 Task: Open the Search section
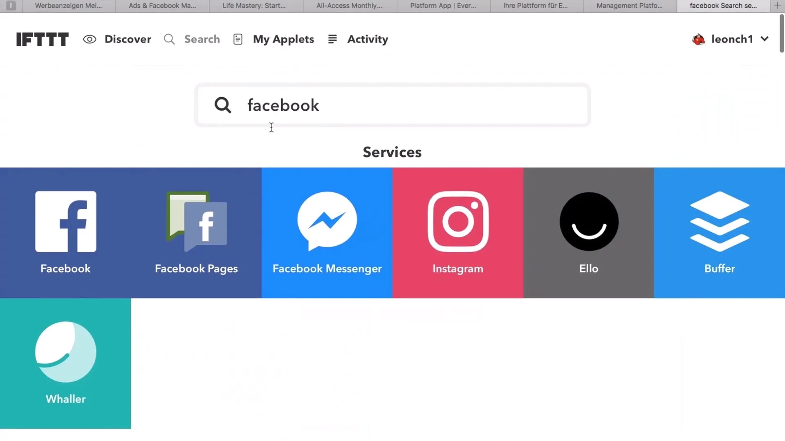click(x=192, y=39)
